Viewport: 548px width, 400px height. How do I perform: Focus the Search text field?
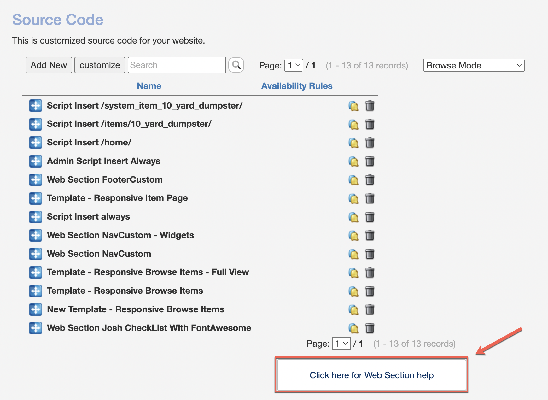coord(177,65)
